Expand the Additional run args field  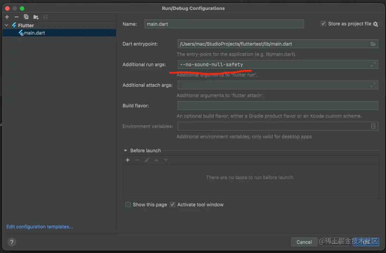pyautogui.click(x=373, y=64)
